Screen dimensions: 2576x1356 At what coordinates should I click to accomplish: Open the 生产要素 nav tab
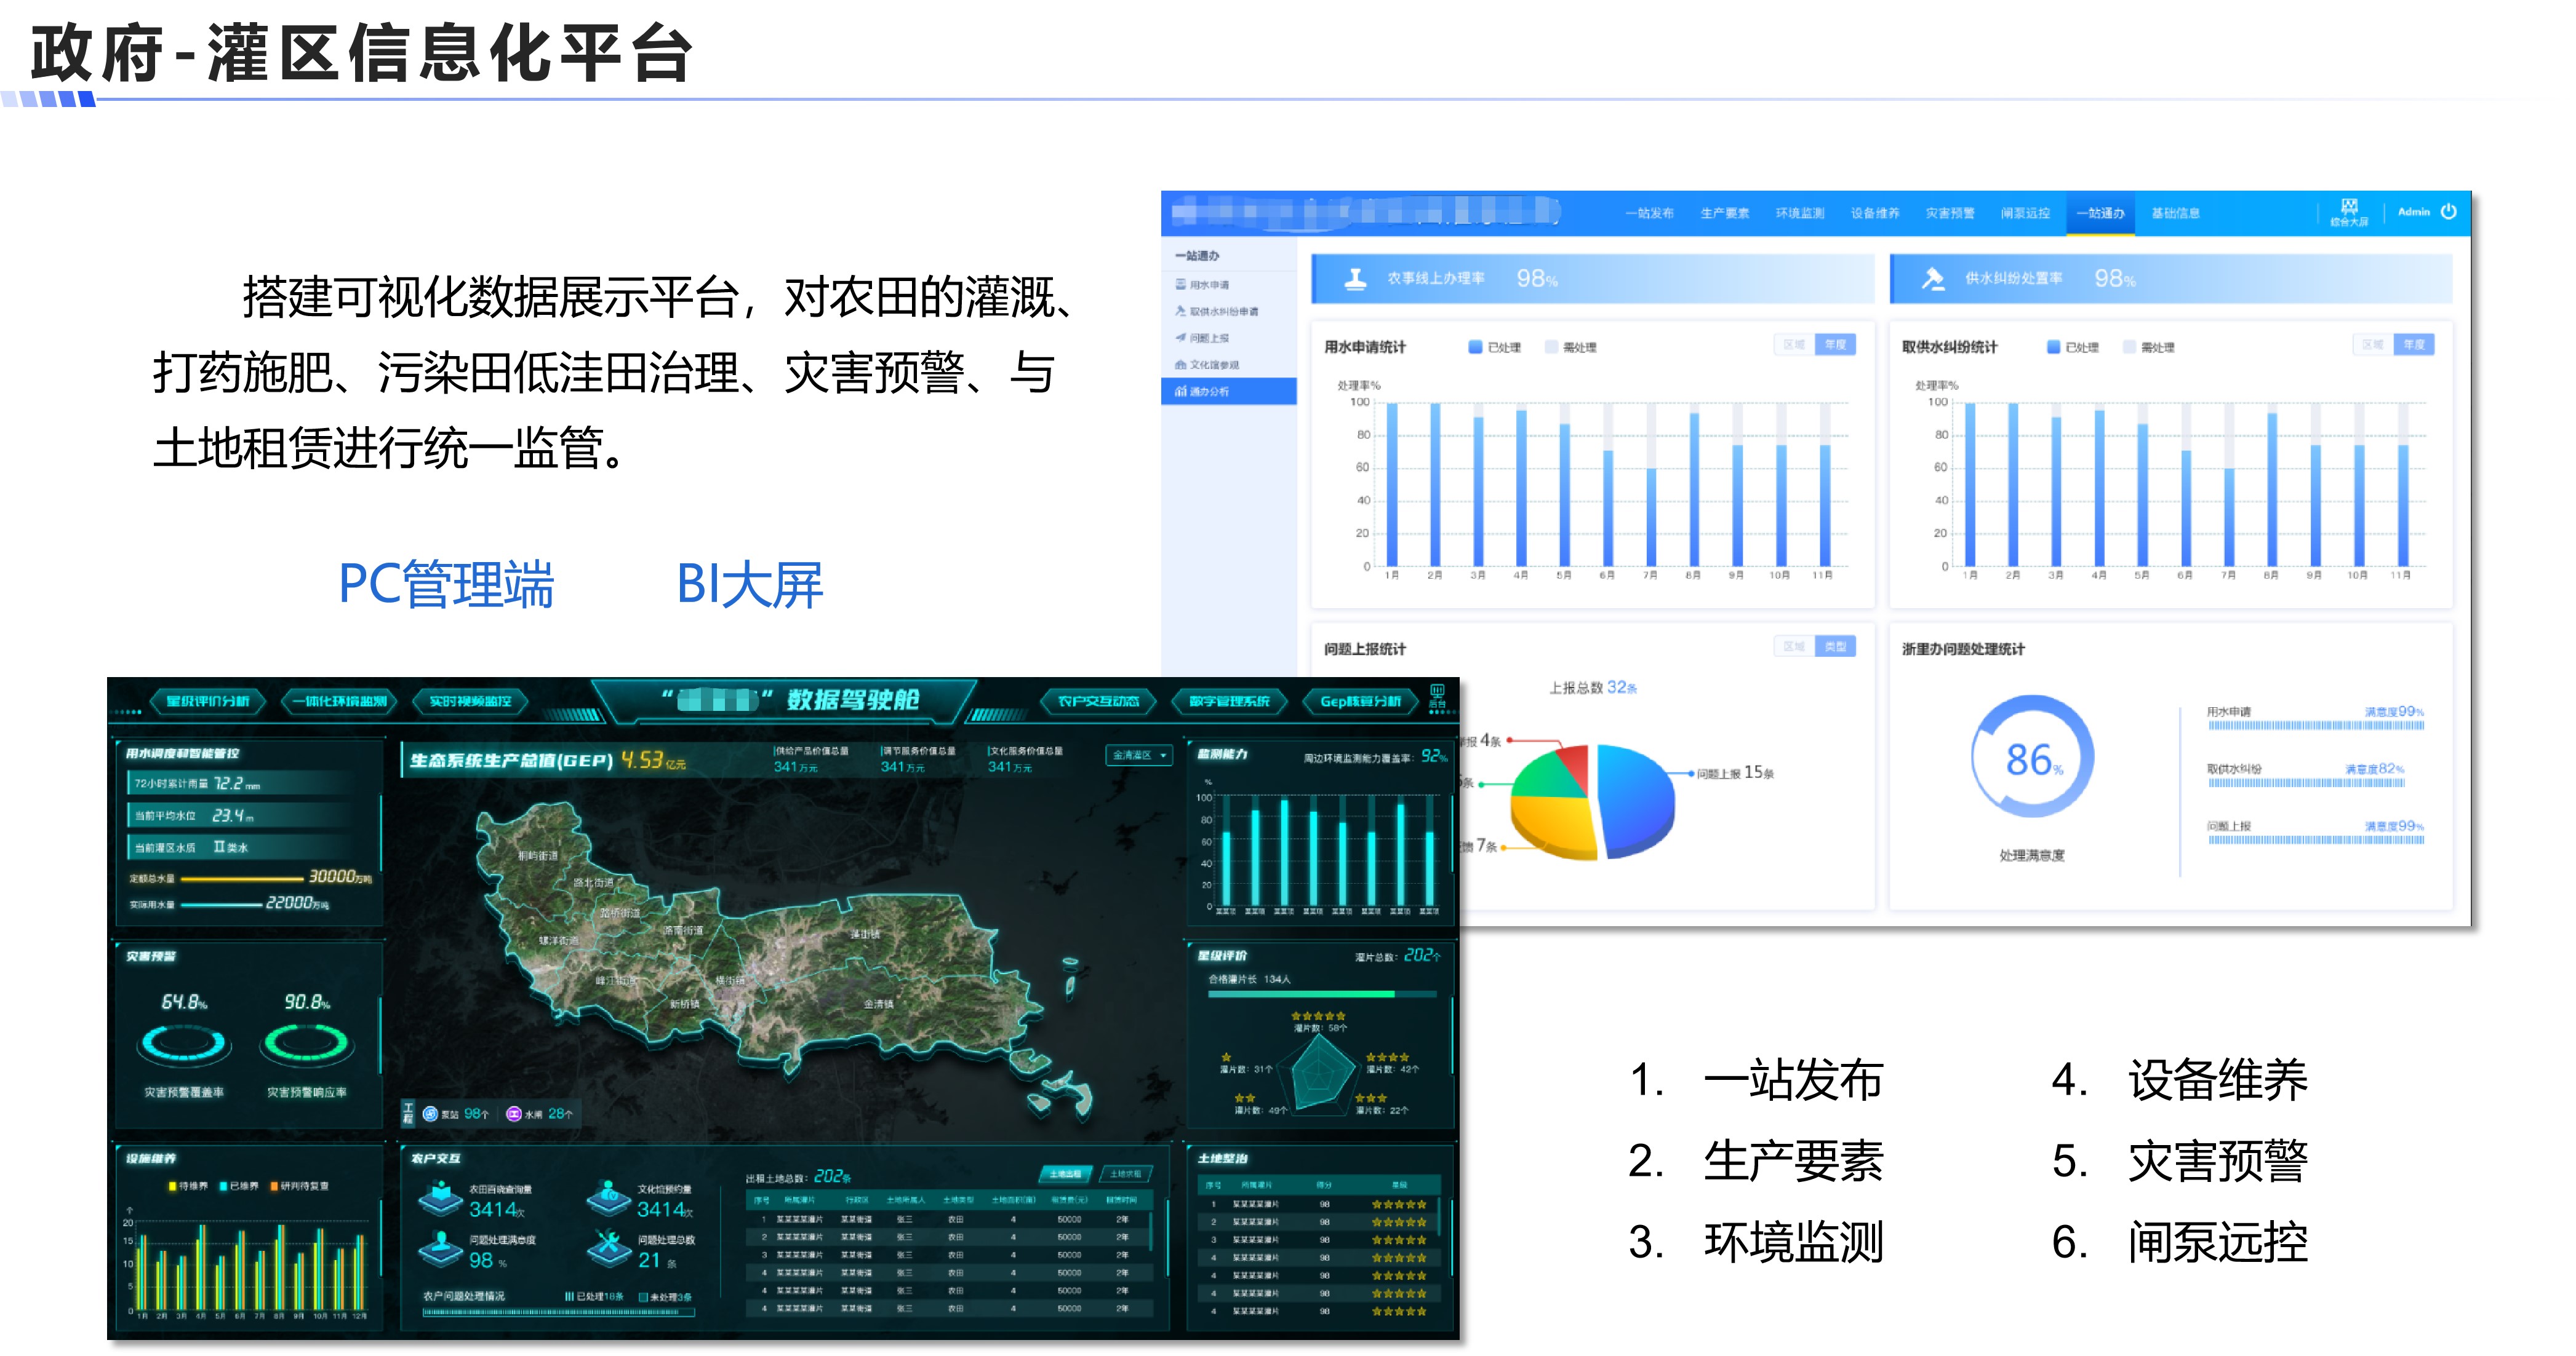pyautogui.click(x=1725, y=213)
